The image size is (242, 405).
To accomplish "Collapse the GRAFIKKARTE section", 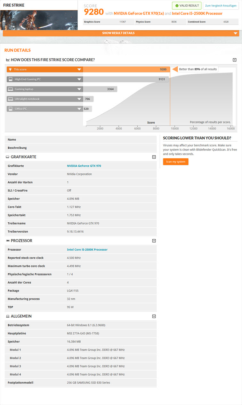I will [154, 157].
